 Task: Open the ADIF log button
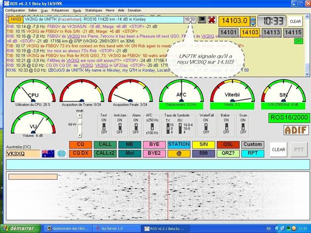pos(296,130)
